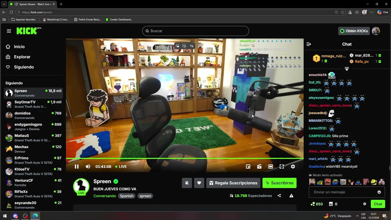The height and width of the screenshot is (220, 391).
Task: Open the Conversando category link
Action: click(104, 196)
